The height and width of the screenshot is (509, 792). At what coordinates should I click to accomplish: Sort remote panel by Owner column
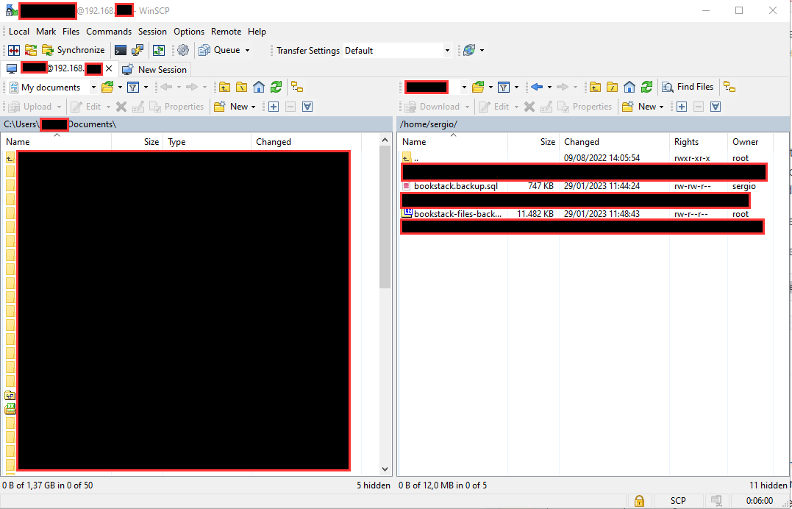click(x=752, y=142)
